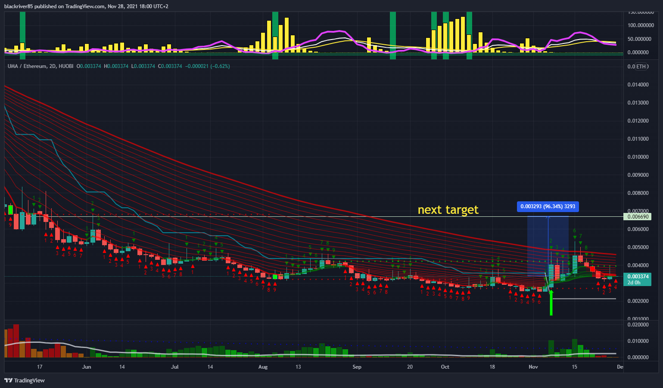Click the 0.006000 price axis label

638,229
